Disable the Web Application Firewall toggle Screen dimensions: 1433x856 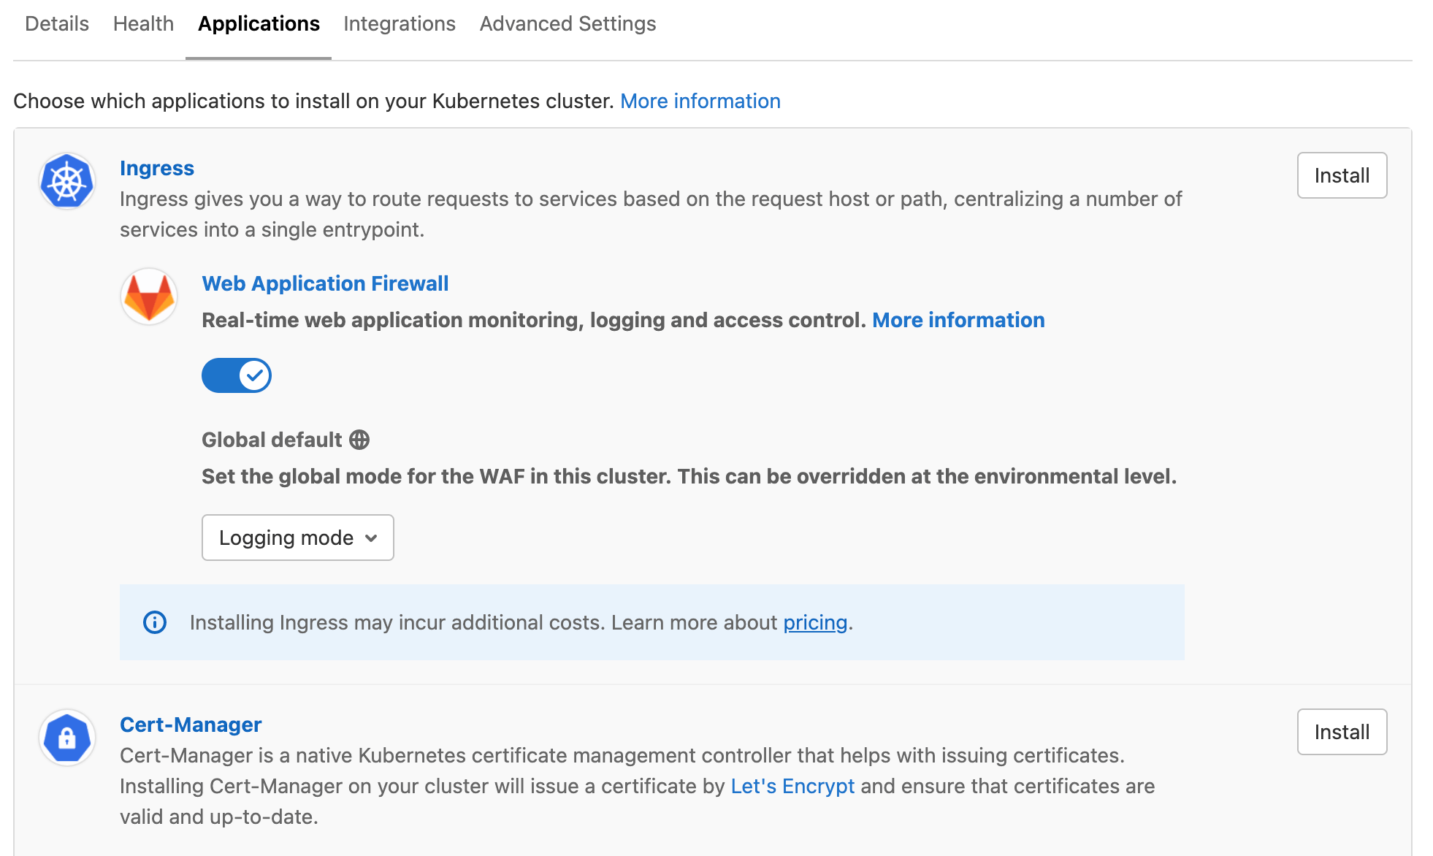(236, 375)
